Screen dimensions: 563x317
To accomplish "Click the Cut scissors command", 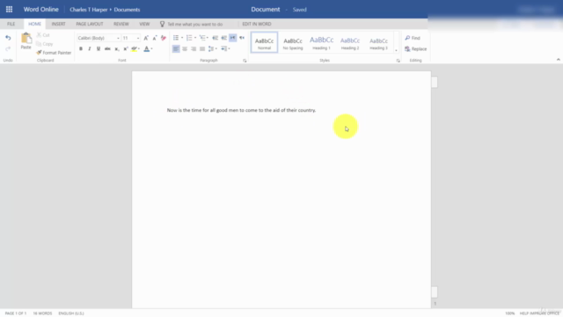I will [x=43, y=35].
